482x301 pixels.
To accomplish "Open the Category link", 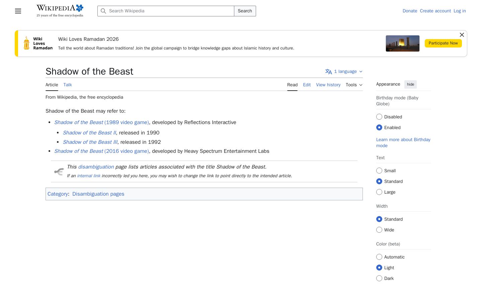I will [58, 194].
